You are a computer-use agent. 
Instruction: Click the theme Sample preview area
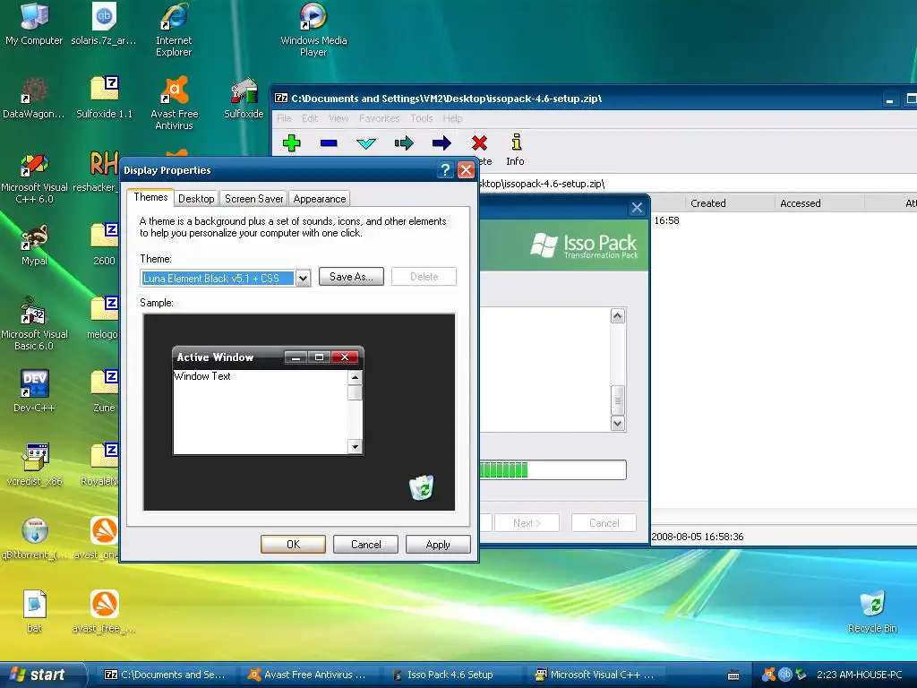click(299, 412)
